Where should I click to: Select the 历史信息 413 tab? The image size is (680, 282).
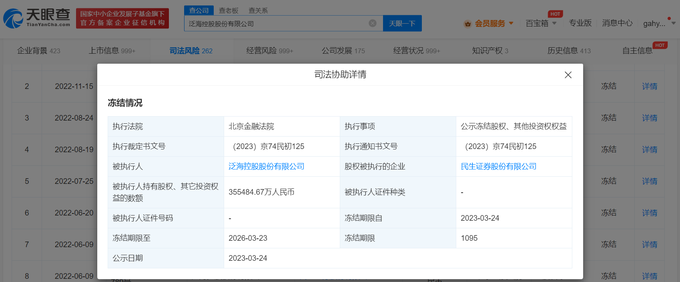coord(569,51)
